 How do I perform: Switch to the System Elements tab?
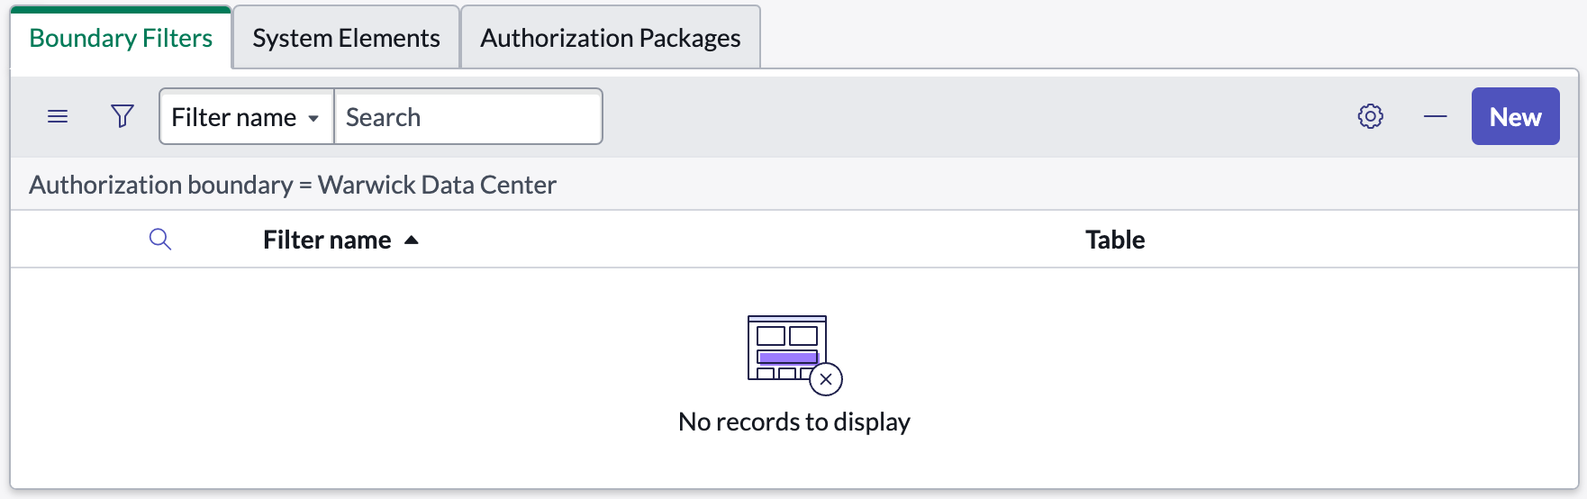point(346,38)
